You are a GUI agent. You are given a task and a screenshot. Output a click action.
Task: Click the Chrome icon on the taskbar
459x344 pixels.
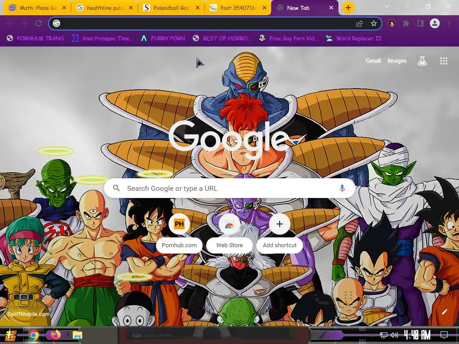click(x=34, y=335)
